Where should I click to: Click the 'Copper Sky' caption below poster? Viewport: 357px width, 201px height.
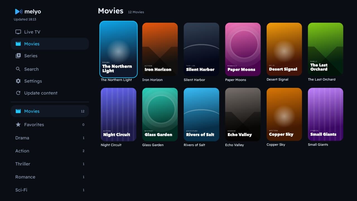point(276,145)
